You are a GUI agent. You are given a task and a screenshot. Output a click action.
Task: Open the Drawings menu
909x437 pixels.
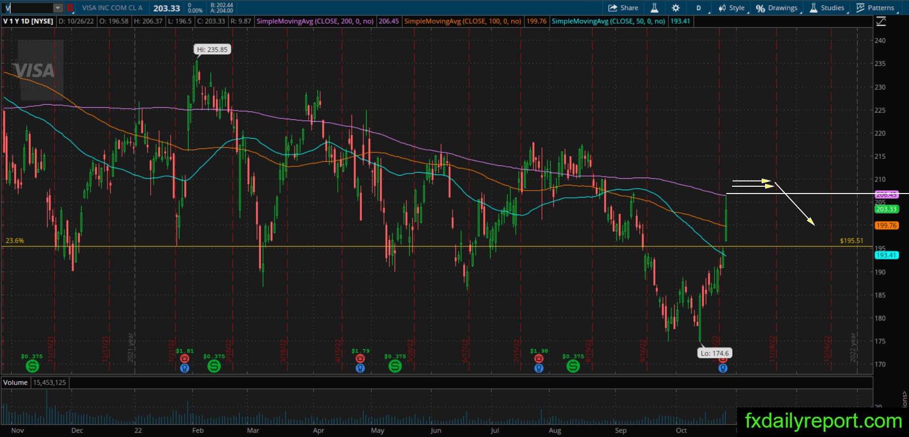tap(777, 8)
